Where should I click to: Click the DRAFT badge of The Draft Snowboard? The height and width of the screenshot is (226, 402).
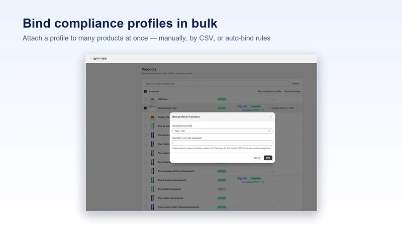coord(221,189)
